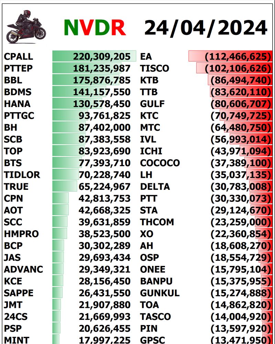Select the TIDLOR value 70,228,740
Image resolution: width=275 pixels, height=344 pixels.
pyautogui.click(x=104, y=175)
